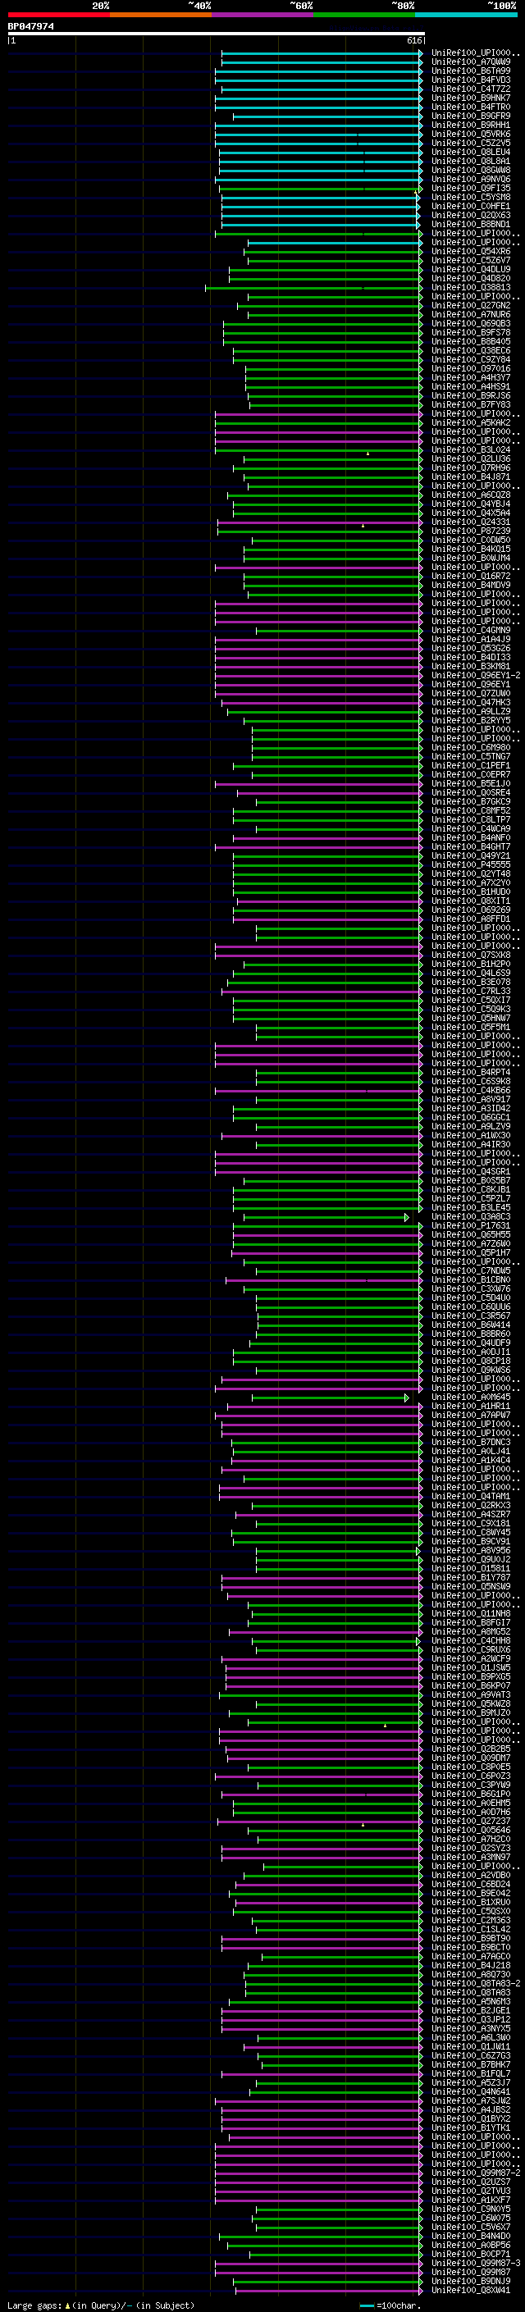
Task: Select label UniRef100_Q7RH96
Action: (x=470, y=468)
